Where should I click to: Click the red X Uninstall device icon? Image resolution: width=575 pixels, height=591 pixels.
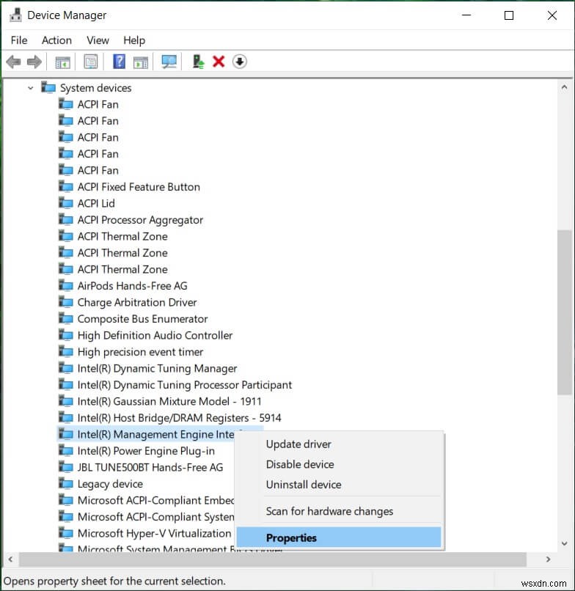(219, 62)
